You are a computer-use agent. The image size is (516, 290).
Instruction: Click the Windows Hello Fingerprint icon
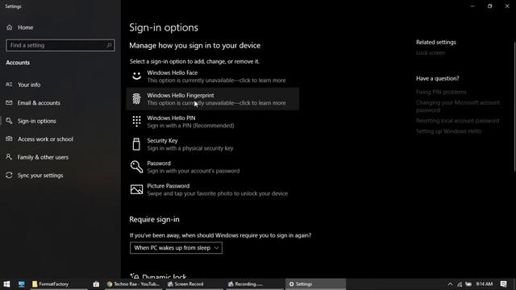pyautogui.click(x=136, y=98)
